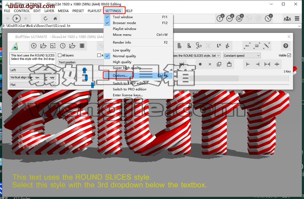Click the community people icon
The image size is (304, 199).
[x=287, y=18]
